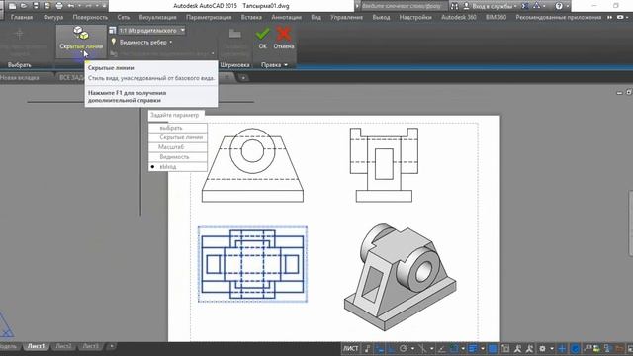Toggle the blue transparency square in status bar
Image resolution: width=633 pixels, height=356 pixels.
(493, 348)
